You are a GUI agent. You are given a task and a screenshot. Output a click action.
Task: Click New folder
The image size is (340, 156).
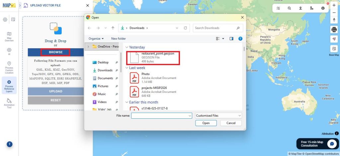coord(119,39)
